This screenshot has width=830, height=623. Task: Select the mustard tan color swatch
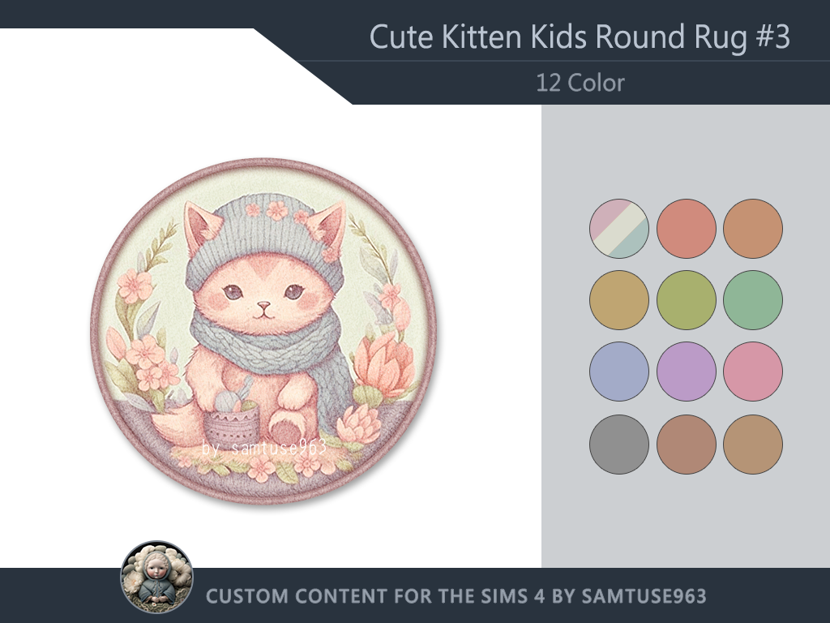coord(618,300)
